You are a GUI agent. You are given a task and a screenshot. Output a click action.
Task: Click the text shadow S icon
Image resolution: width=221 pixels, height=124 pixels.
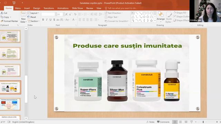pos(54,20)
